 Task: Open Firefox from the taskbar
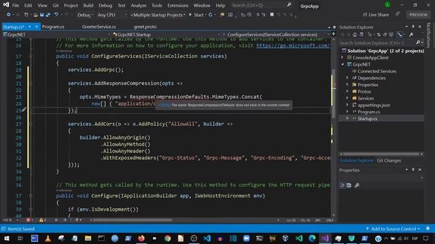141,238
